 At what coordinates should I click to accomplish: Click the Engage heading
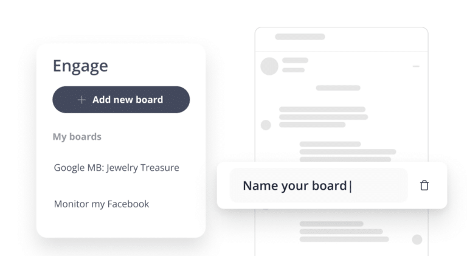click(x=80, y=66)
